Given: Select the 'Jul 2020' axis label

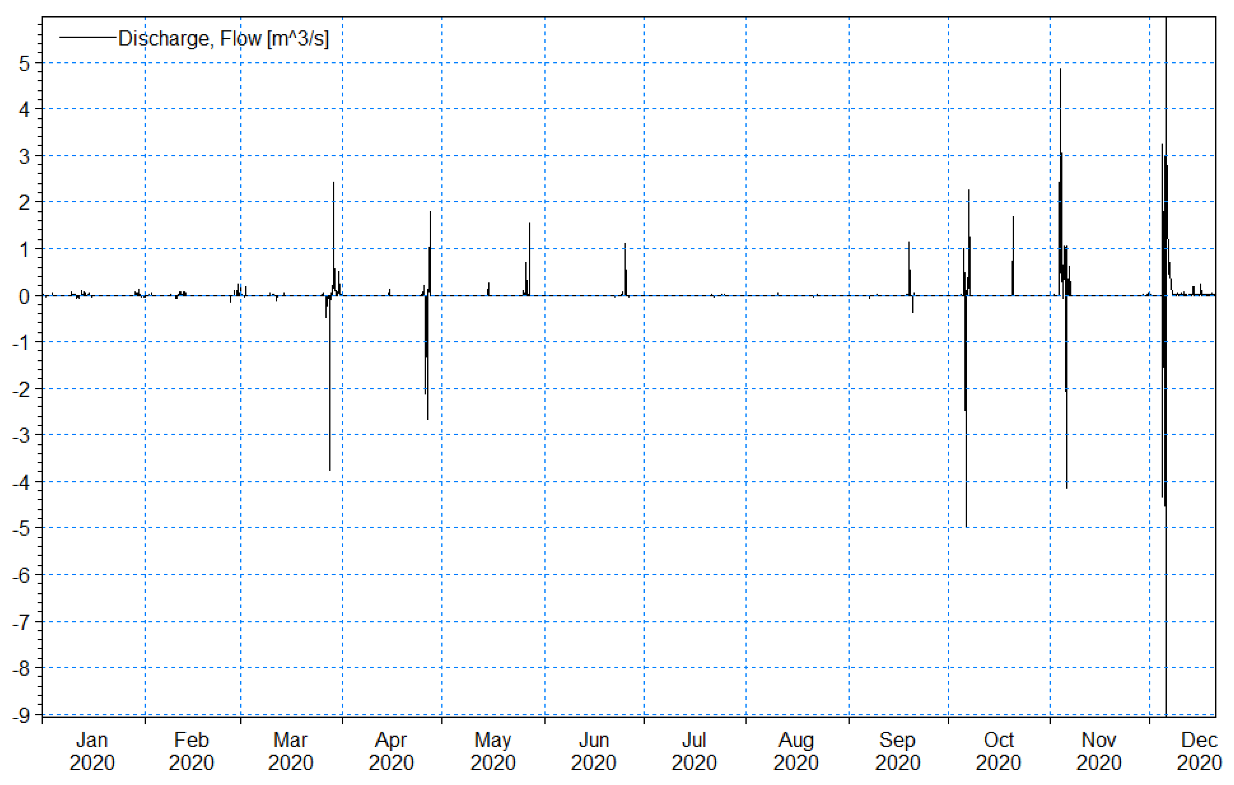Looking at the screenshot, I should click(x=694, y=751).
